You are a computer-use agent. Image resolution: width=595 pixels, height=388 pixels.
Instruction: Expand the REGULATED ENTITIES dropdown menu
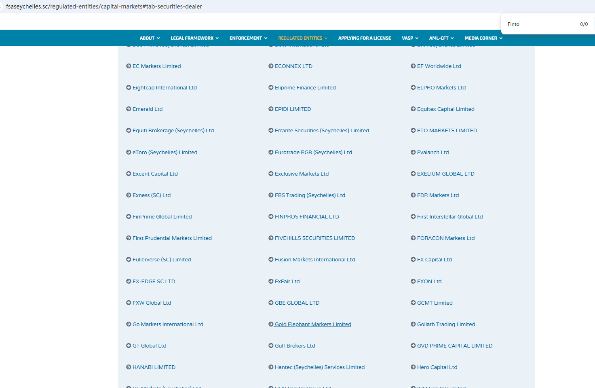tap(303, 38)
